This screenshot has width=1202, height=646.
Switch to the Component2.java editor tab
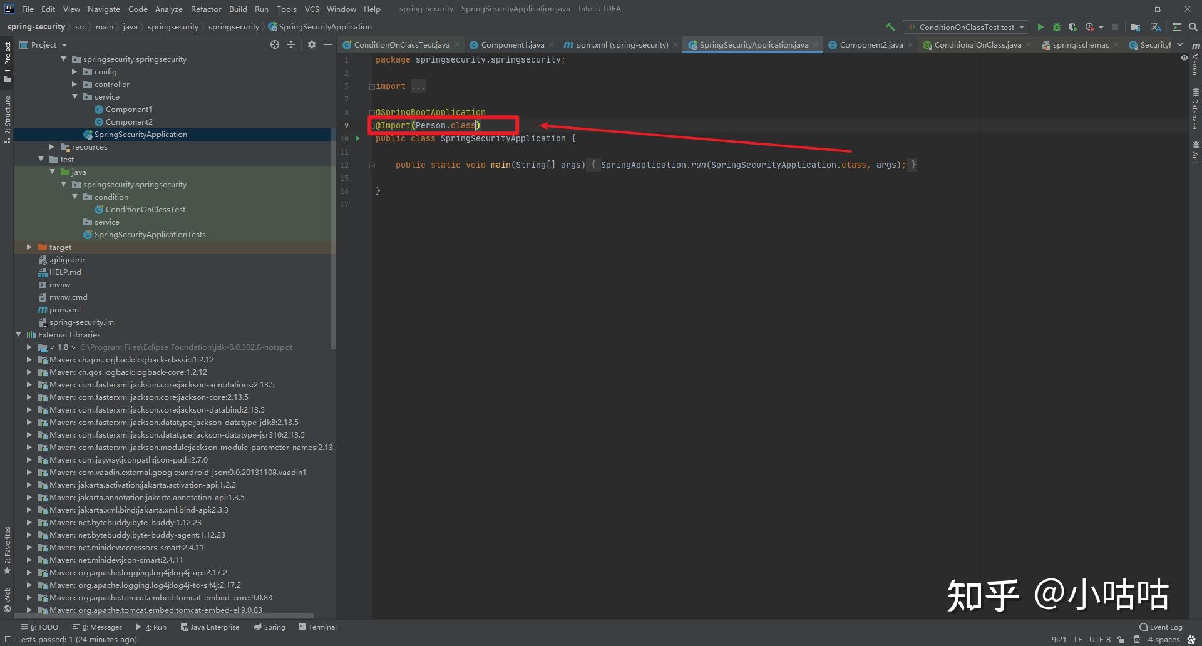[871, 45]
